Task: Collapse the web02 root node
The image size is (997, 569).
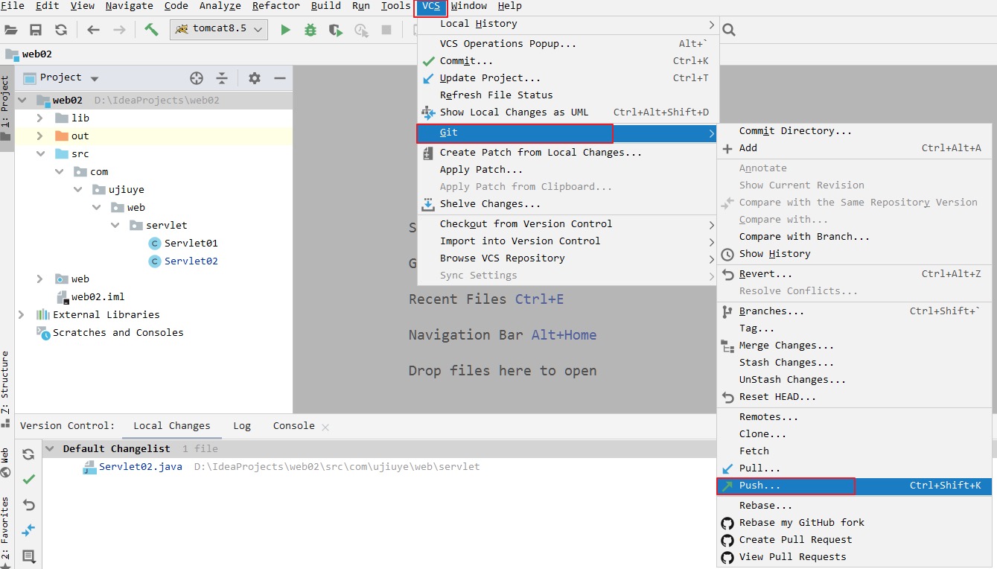Action: point(22,100)
